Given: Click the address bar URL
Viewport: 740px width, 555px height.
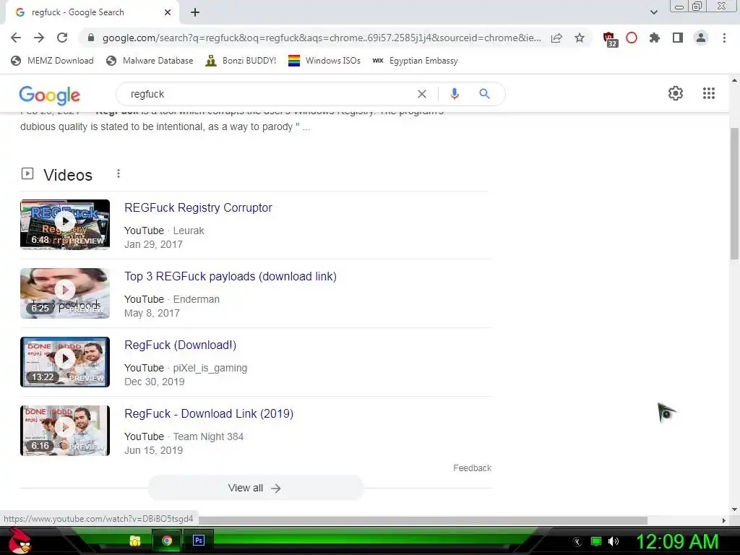Looking at the screenshot, I should coord(322,38).
